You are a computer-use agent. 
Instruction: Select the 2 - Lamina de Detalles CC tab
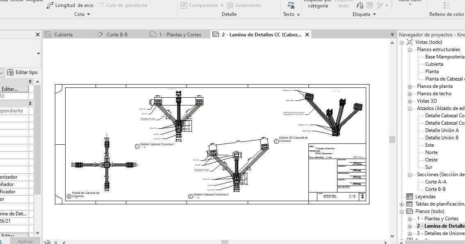(x=258, y=35)
